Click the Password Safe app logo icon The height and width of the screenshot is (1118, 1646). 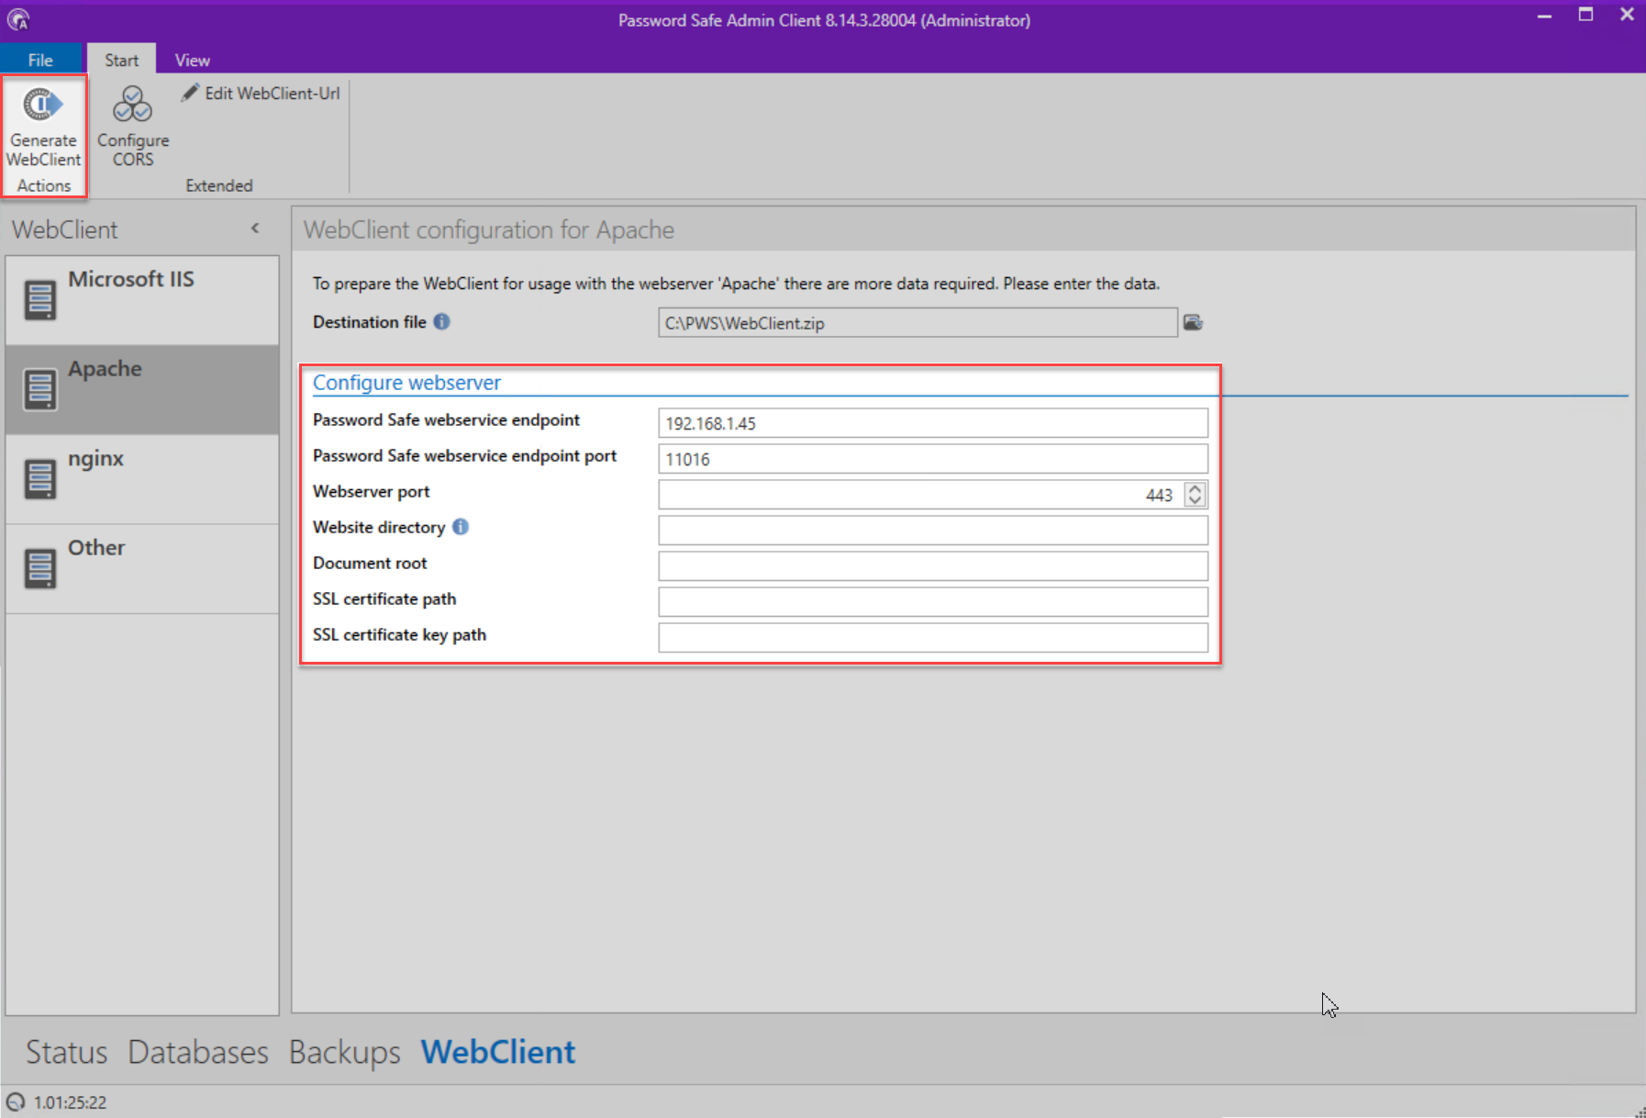tap(18, 19)
